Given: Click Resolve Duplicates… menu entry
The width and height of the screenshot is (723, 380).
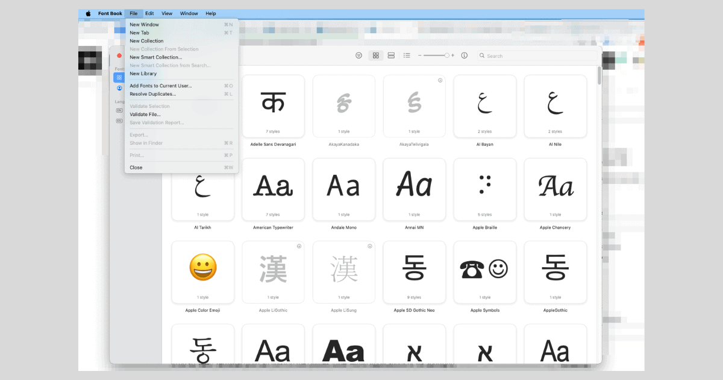Looking at the screenshot, I should pyautogui.click(x=153, y=94).
